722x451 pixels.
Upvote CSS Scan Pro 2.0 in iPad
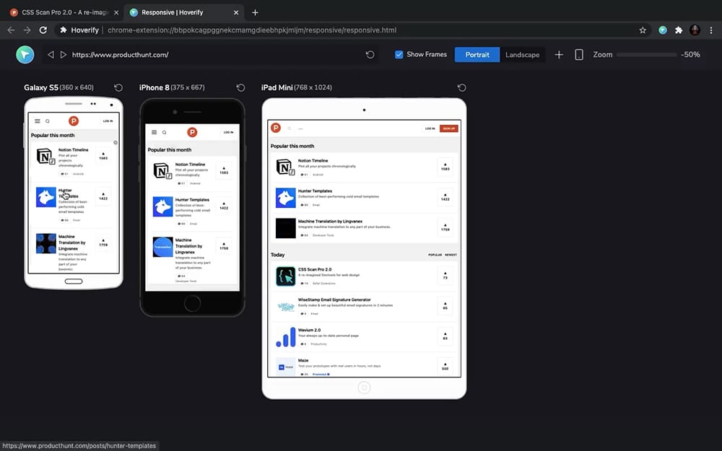pos(445,276)
